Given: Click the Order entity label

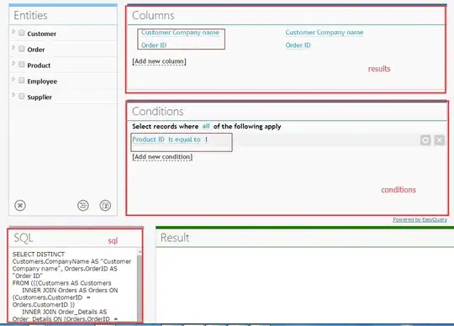Looking at the screenshot, I should pos(36,50).
